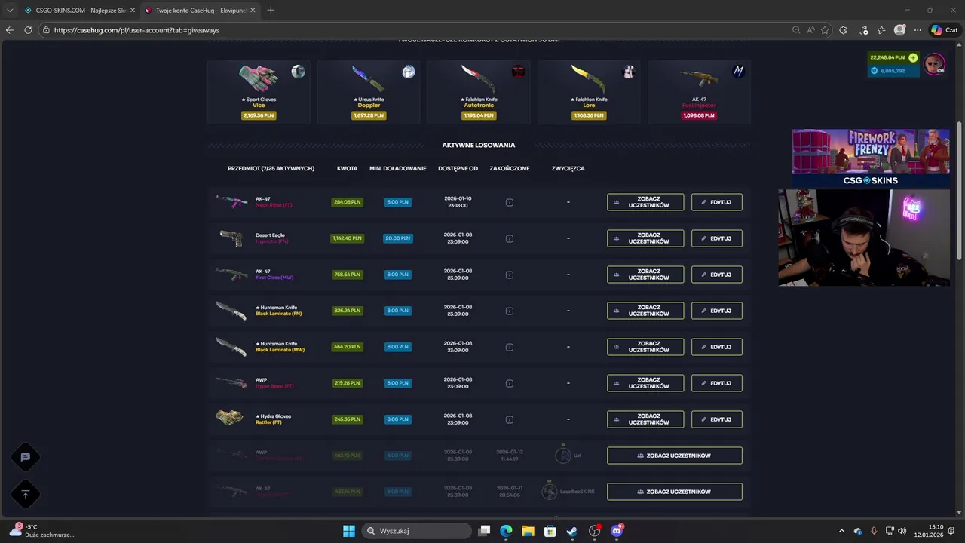
Task: Toggle finished checkbox for AK-47 Neon Rider
Action: point(510,202)
